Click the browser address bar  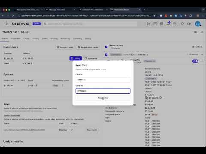click(x=86, y=15)
